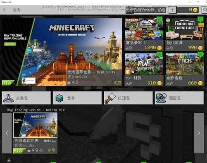
Task: Open the 创作者包 Creator Pack thumbnail
Action: pos(185,64)
